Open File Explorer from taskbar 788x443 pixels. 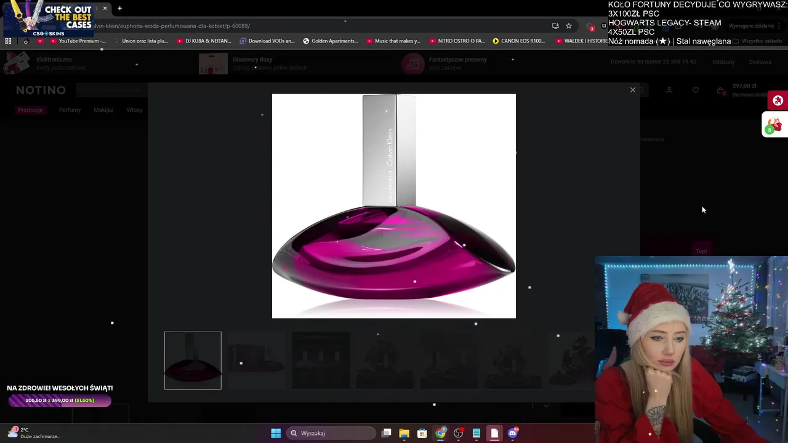click(404, 433)
